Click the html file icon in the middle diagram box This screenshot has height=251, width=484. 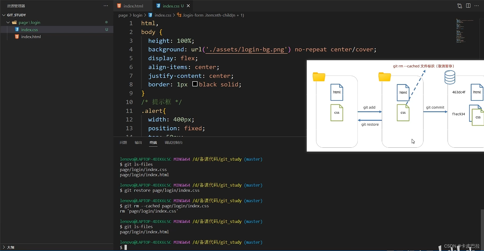pos(403,92)
